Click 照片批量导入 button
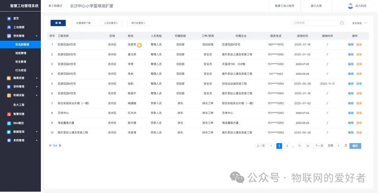Image resolution: width=378 pixels, height=193 pixels. tap(138, 23)
